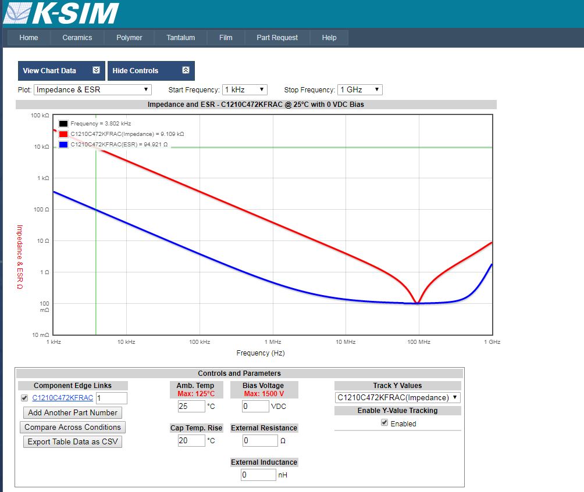Click the blue ESR legend swatch

point(63,145)
